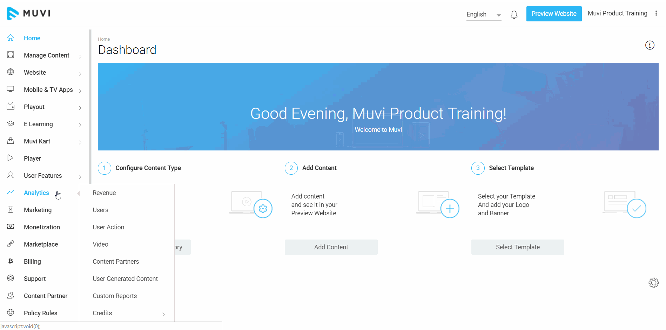This screenshot has width=666, height=330.
Task: Open Marketplace in sidebar
Action: click(x=41, y=244)
